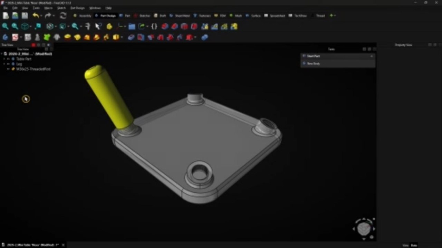The height and width of the screenshot is (248, 442).
Task: Toggle visibility of M36x25-ThreadedRod
Action: [9, 69]
